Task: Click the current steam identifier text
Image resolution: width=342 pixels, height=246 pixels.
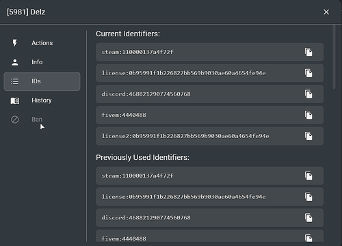Action: tap(137, 52)
